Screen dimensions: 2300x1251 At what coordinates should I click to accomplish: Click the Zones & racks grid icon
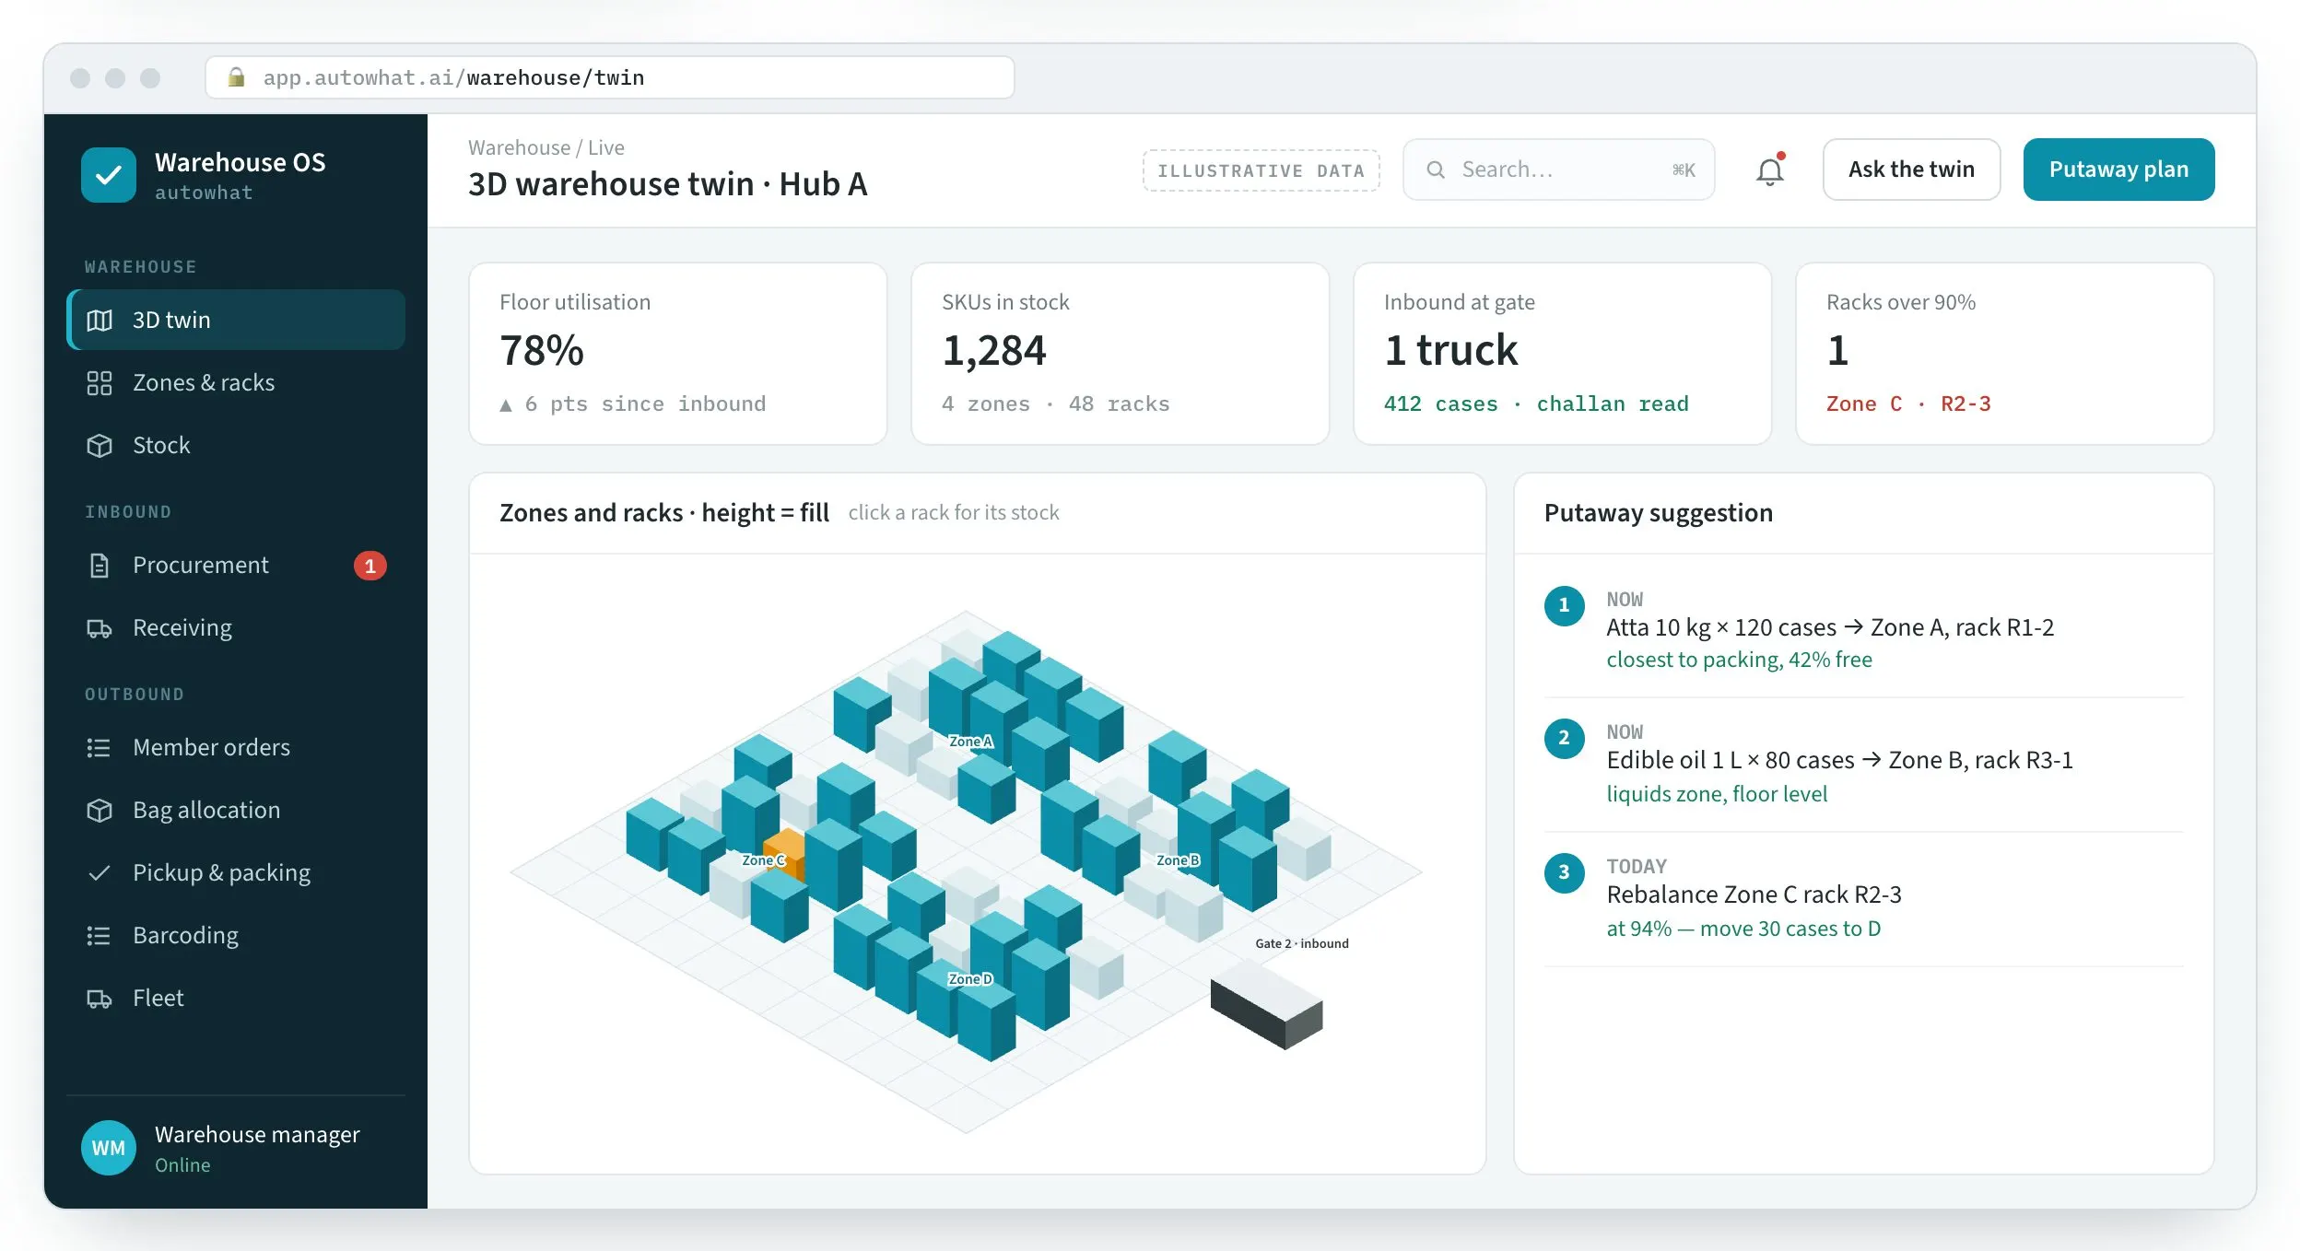(x=100, y=382)
